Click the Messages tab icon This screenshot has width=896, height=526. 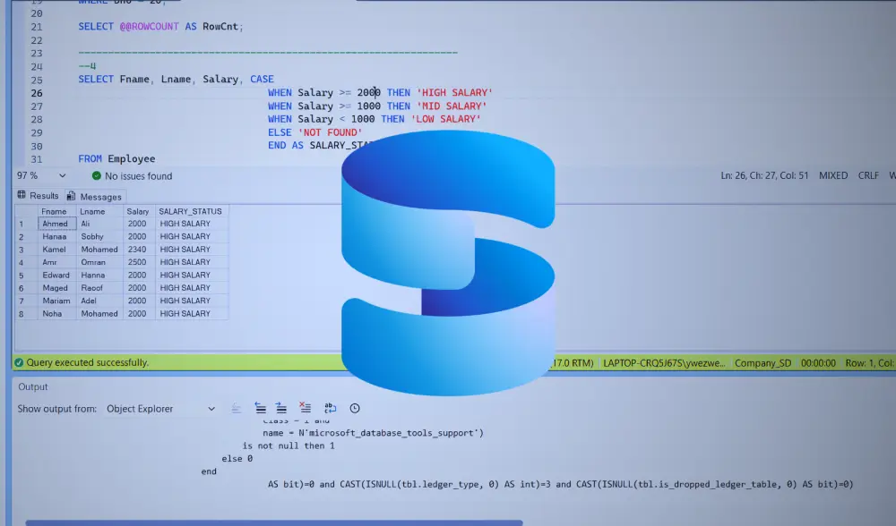tap(71, 196)
